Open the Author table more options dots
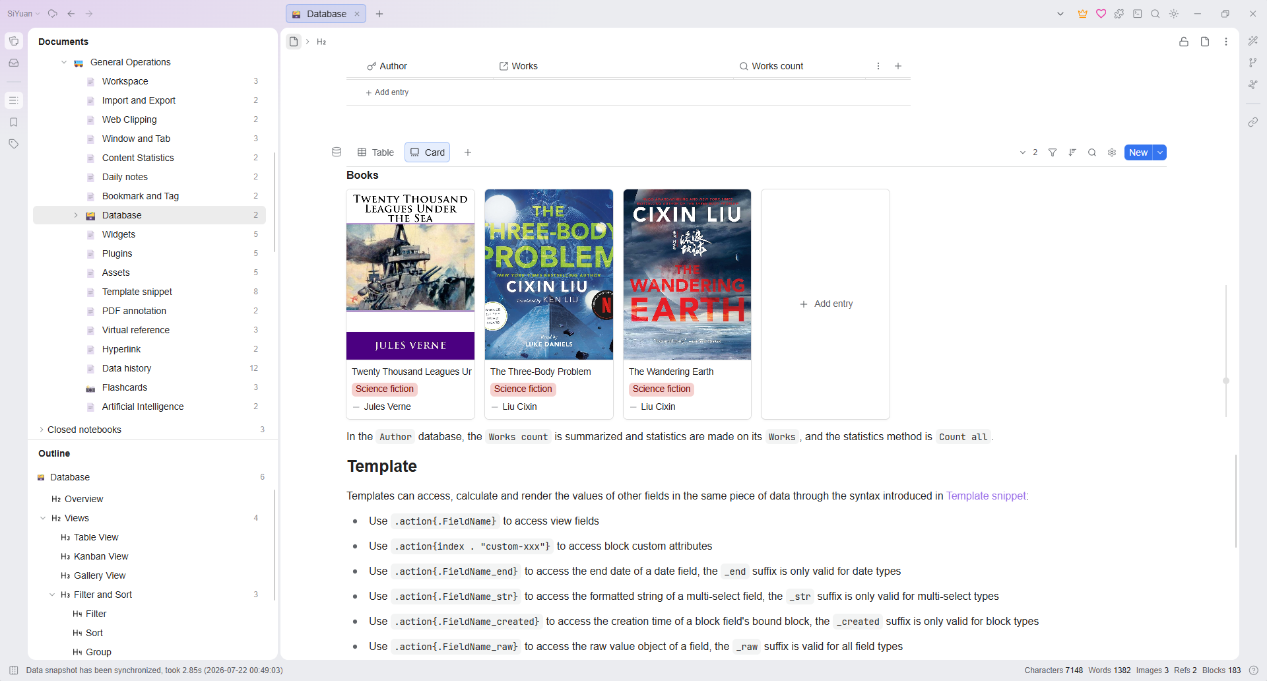Viewport: 1267px width, 681px height. coord(878,66)
